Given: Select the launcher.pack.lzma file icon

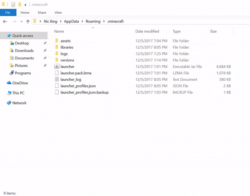Looking at the screenshot, I should pyautogui.click(x=57, y=73).
